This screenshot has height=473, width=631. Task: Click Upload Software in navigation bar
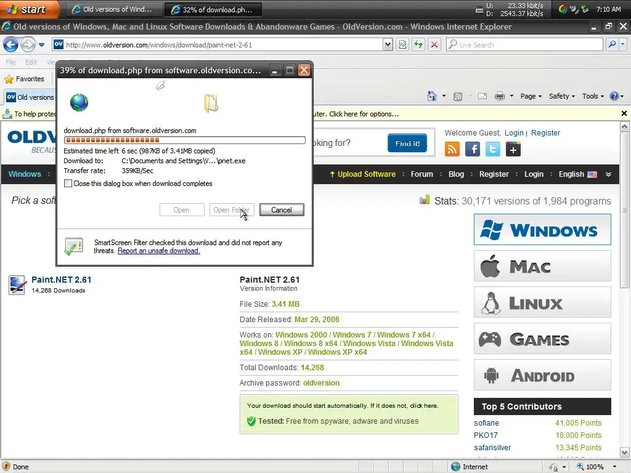(362, 174)
